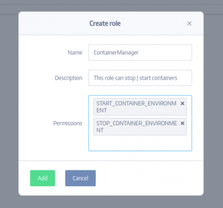Click the Create role dialog title
Viewport: 223px width, 208px height.
click(x=105, y=23)
